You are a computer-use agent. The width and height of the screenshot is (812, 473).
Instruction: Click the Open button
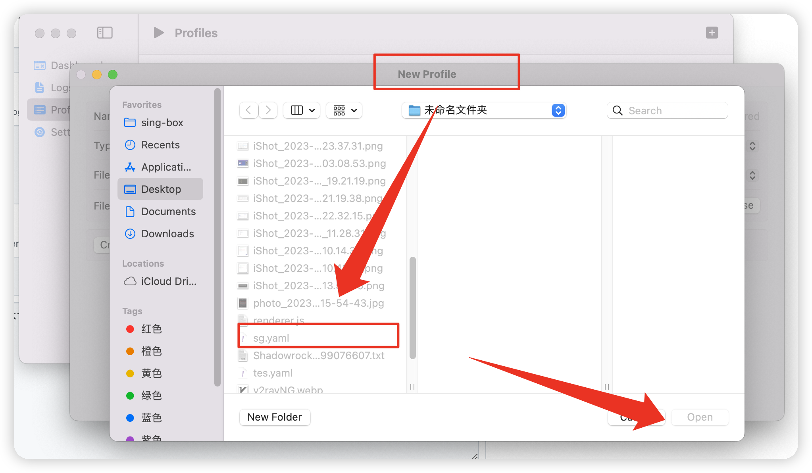pos(699,417)
